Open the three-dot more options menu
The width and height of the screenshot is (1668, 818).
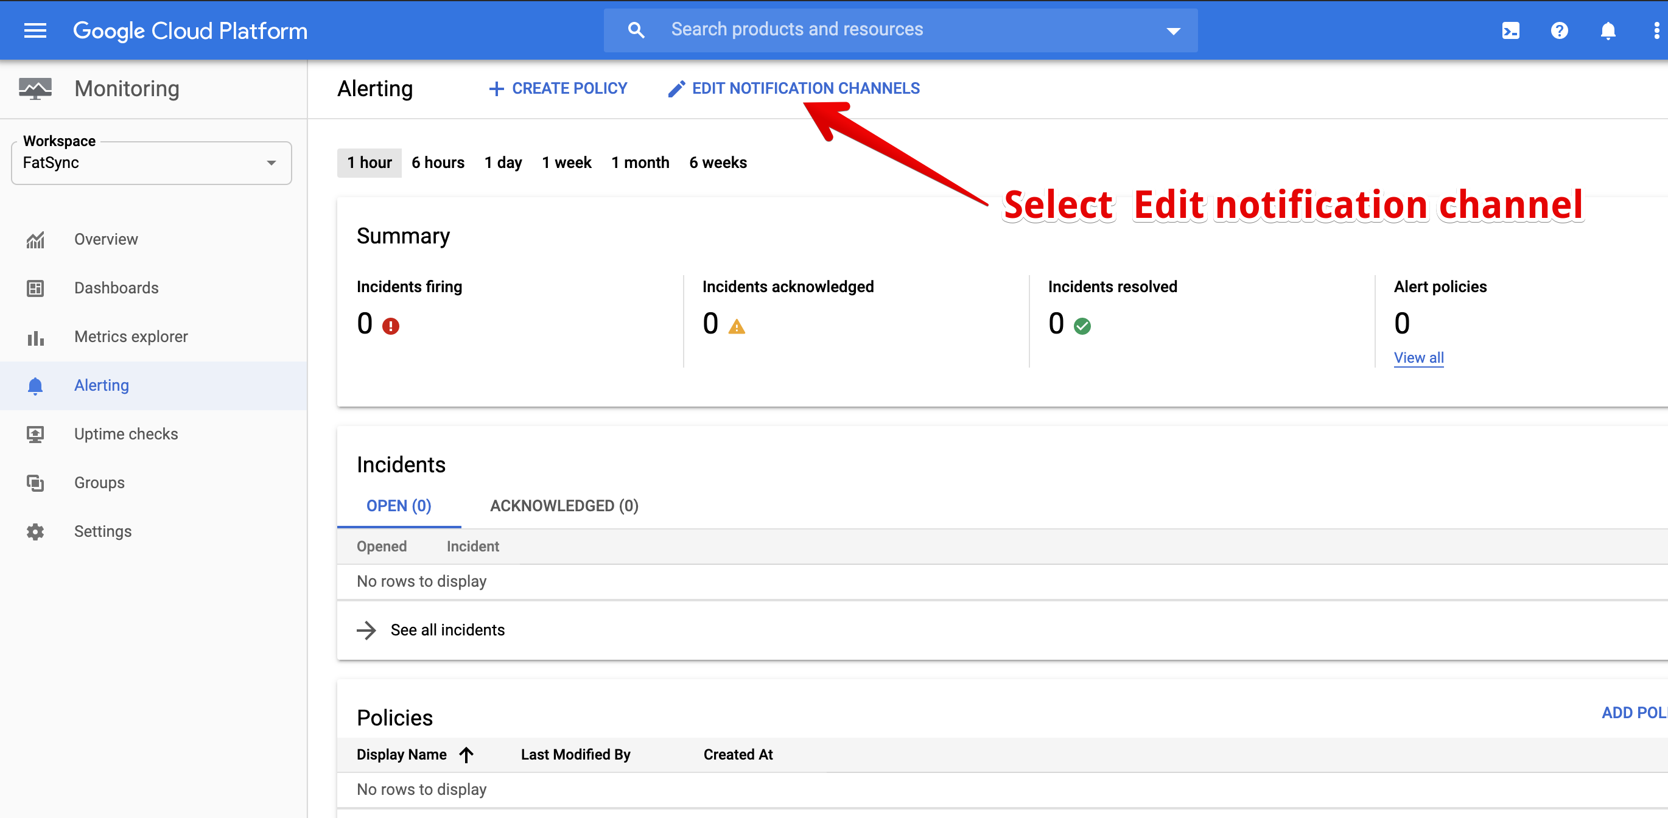tap(1656, 30)
